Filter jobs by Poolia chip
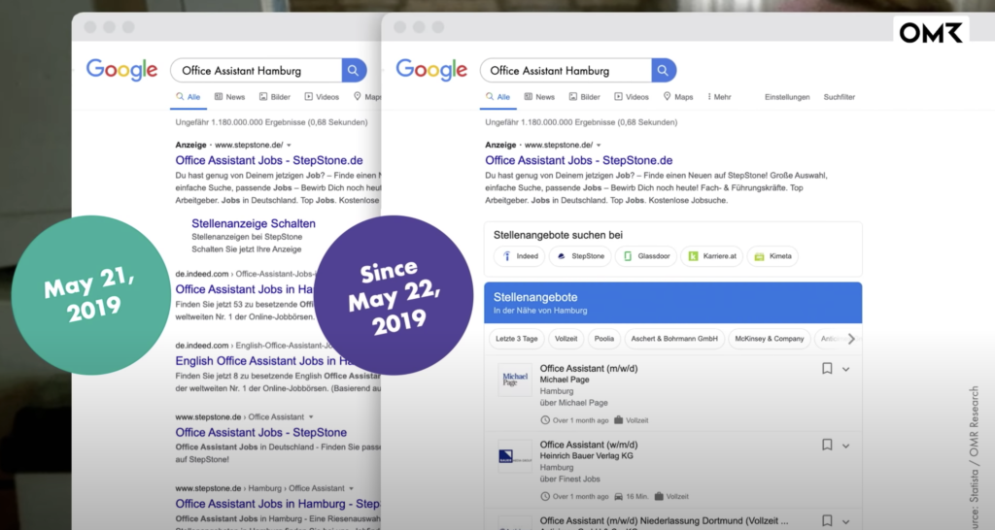The height and width of the screenshot is (530, 995). coord(604,339)
